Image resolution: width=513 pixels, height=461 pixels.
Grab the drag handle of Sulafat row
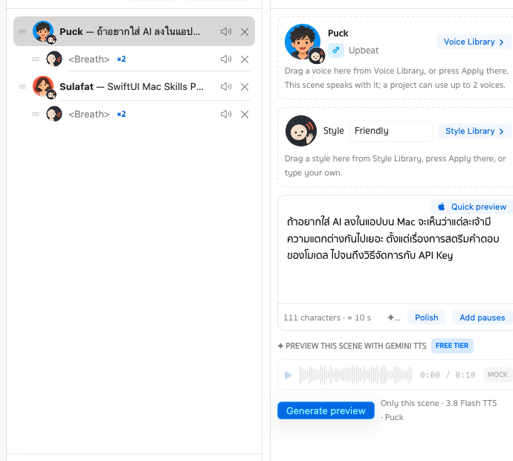22,87
